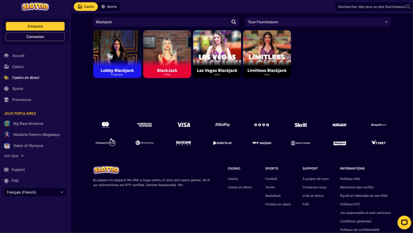Click the Support chat icon in sidebar

[x=6, y=170]
